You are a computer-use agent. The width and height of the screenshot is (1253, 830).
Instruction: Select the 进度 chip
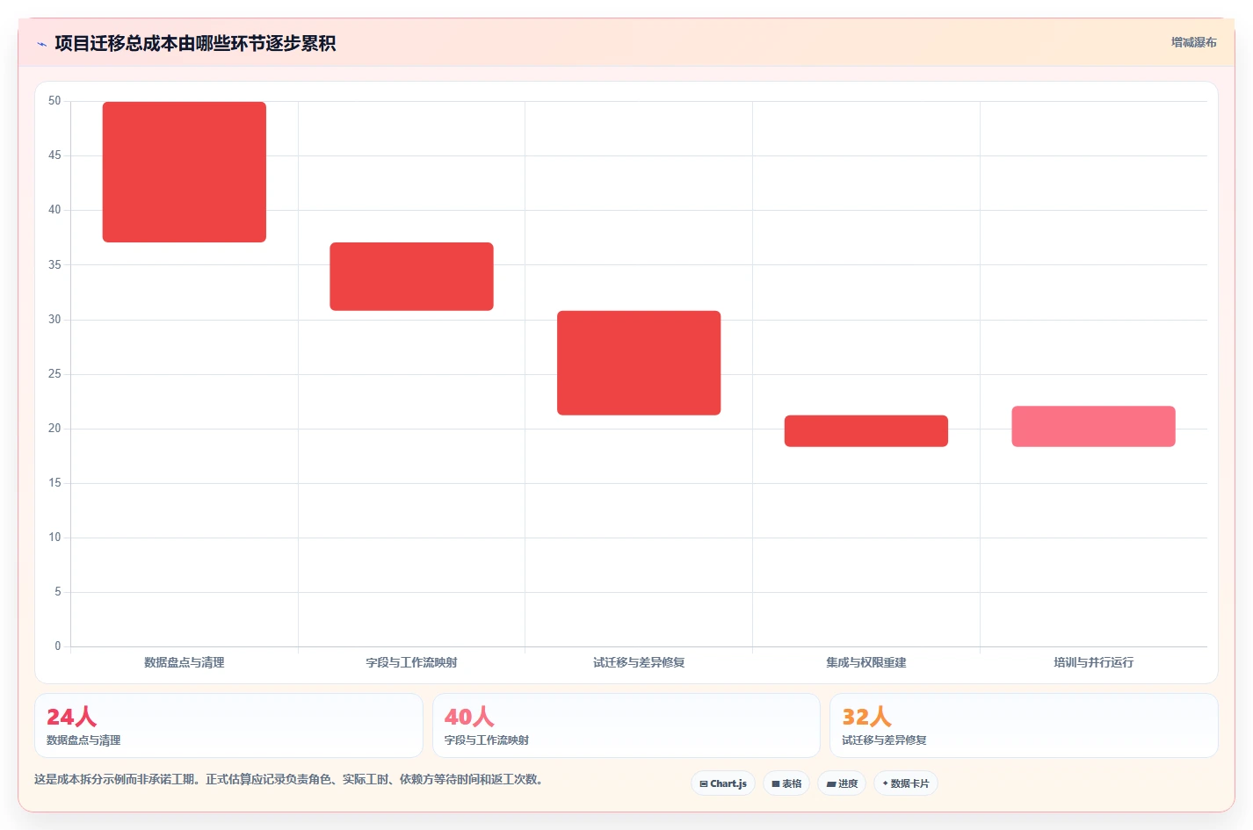coord(842,783)
